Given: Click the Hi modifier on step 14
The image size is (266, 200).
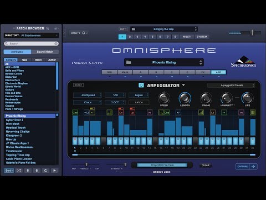Looking at the screenshot, I should coord(150,112).
